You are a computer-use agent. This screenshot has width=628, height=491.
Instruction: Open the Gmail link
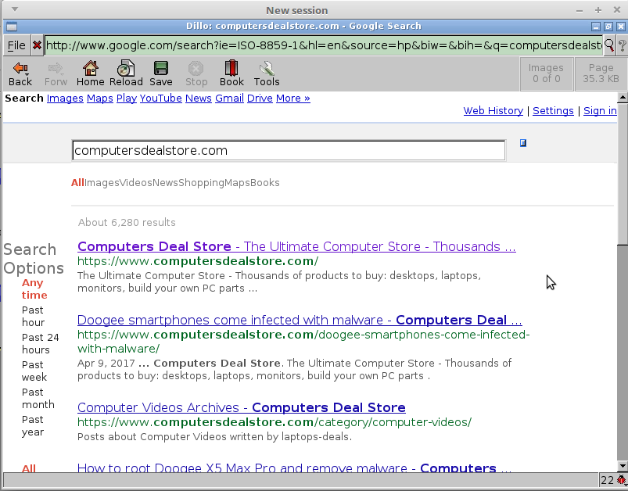pyautogui.click(x=229, y=99)
